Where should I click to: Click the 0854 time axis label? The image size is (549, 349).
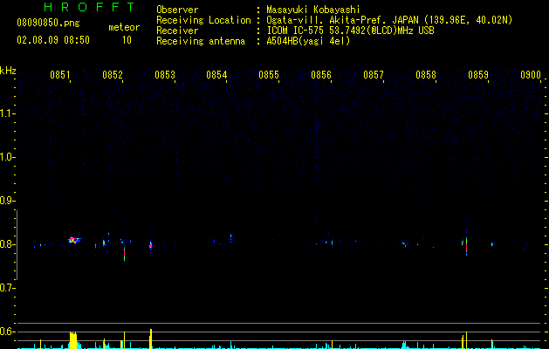[216, 75]
